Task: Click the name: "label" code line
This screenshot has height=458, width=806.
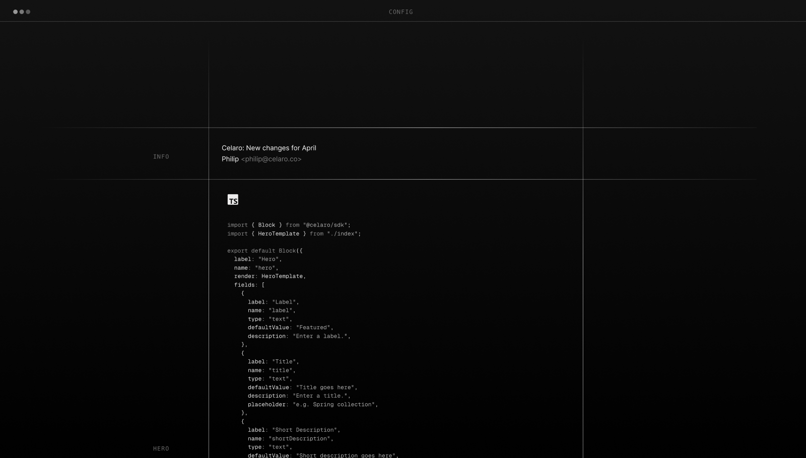Action: point(272,311)
